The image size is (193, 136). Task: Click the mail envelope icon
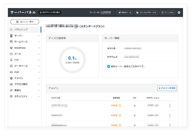11,54
